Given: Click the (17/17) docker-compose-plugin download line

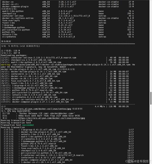Looking at the screenshot, I should click(65, 102).
